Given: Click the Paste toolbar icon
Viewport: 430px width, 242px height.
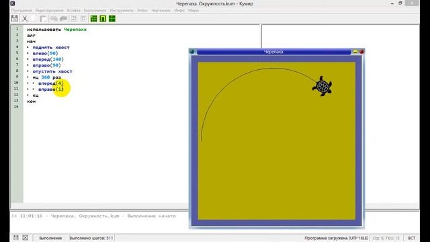Looking at the screenshot, I should point(43,19).
